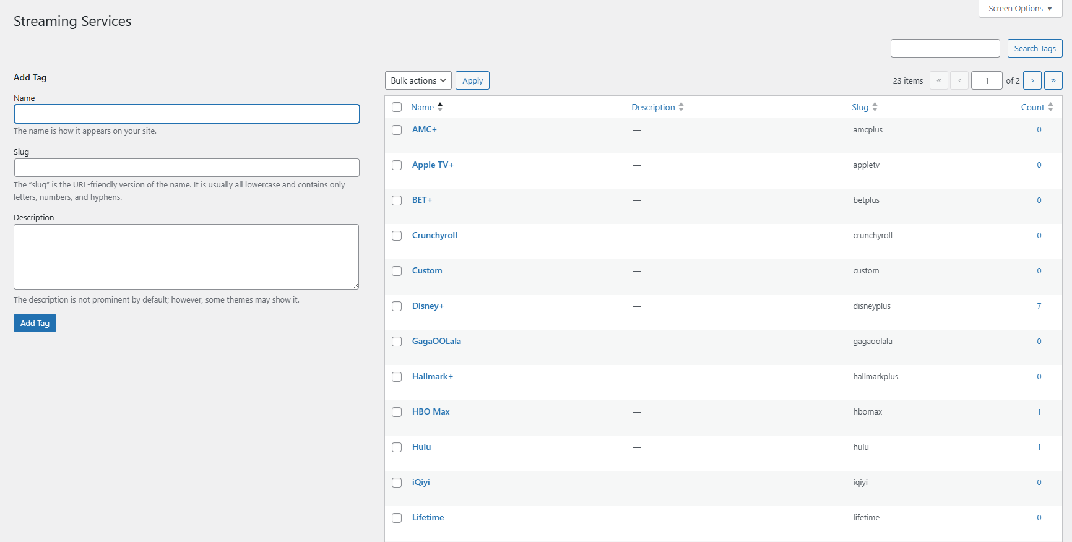The image size is (1072, 542).
Task: Click the Slug column sort arrows
Action: click(875, 107)
